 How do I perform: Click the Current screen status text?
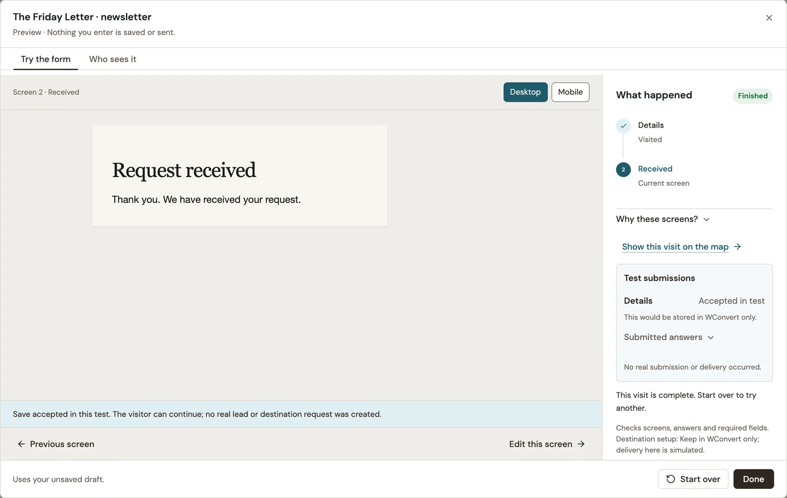[663, 183]
